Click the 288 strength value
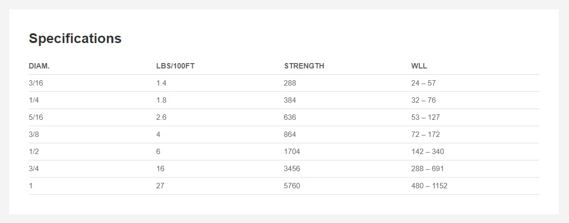Image resolution: width=569 pixels, height=223 pixels. pyautogui.click(x=290, y=83)
